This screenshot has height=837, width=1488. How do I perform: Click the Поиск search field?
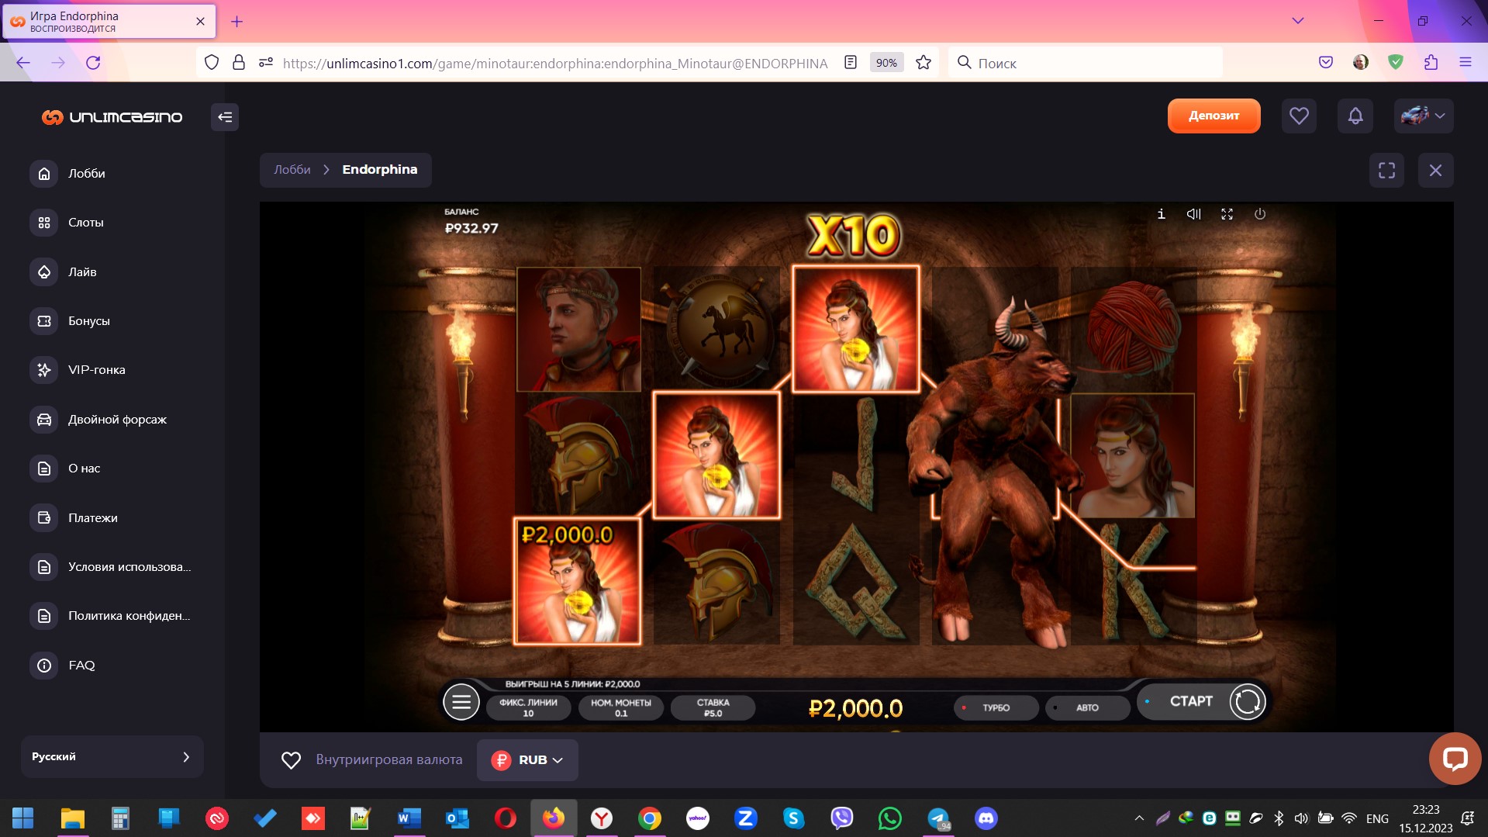coord(1086,63)
